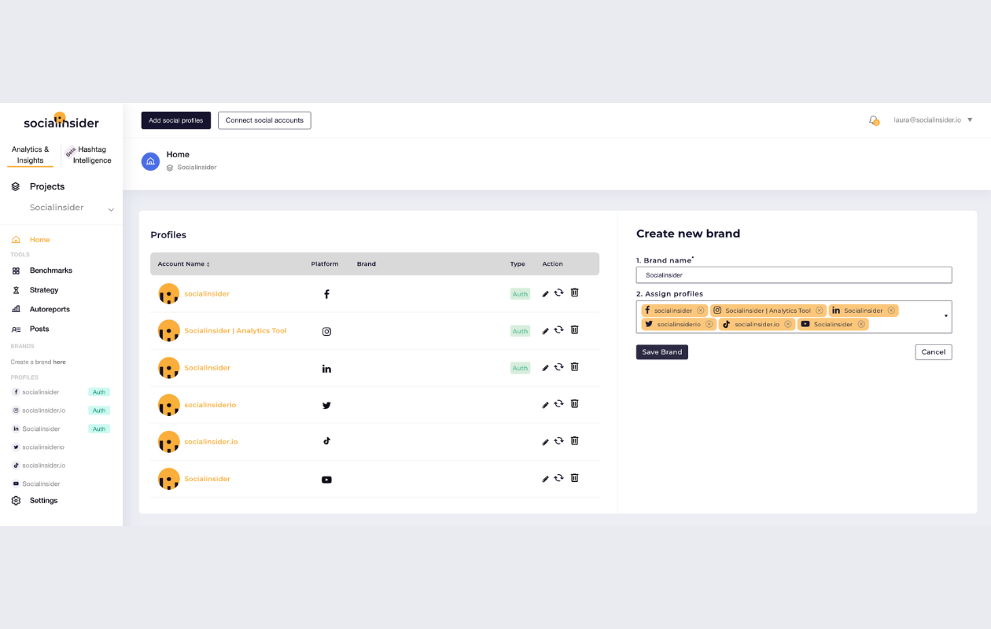Refresh the YouTube Socialinsider row
The height and width of the screenshot is (629, 991).
click(558, 477)
